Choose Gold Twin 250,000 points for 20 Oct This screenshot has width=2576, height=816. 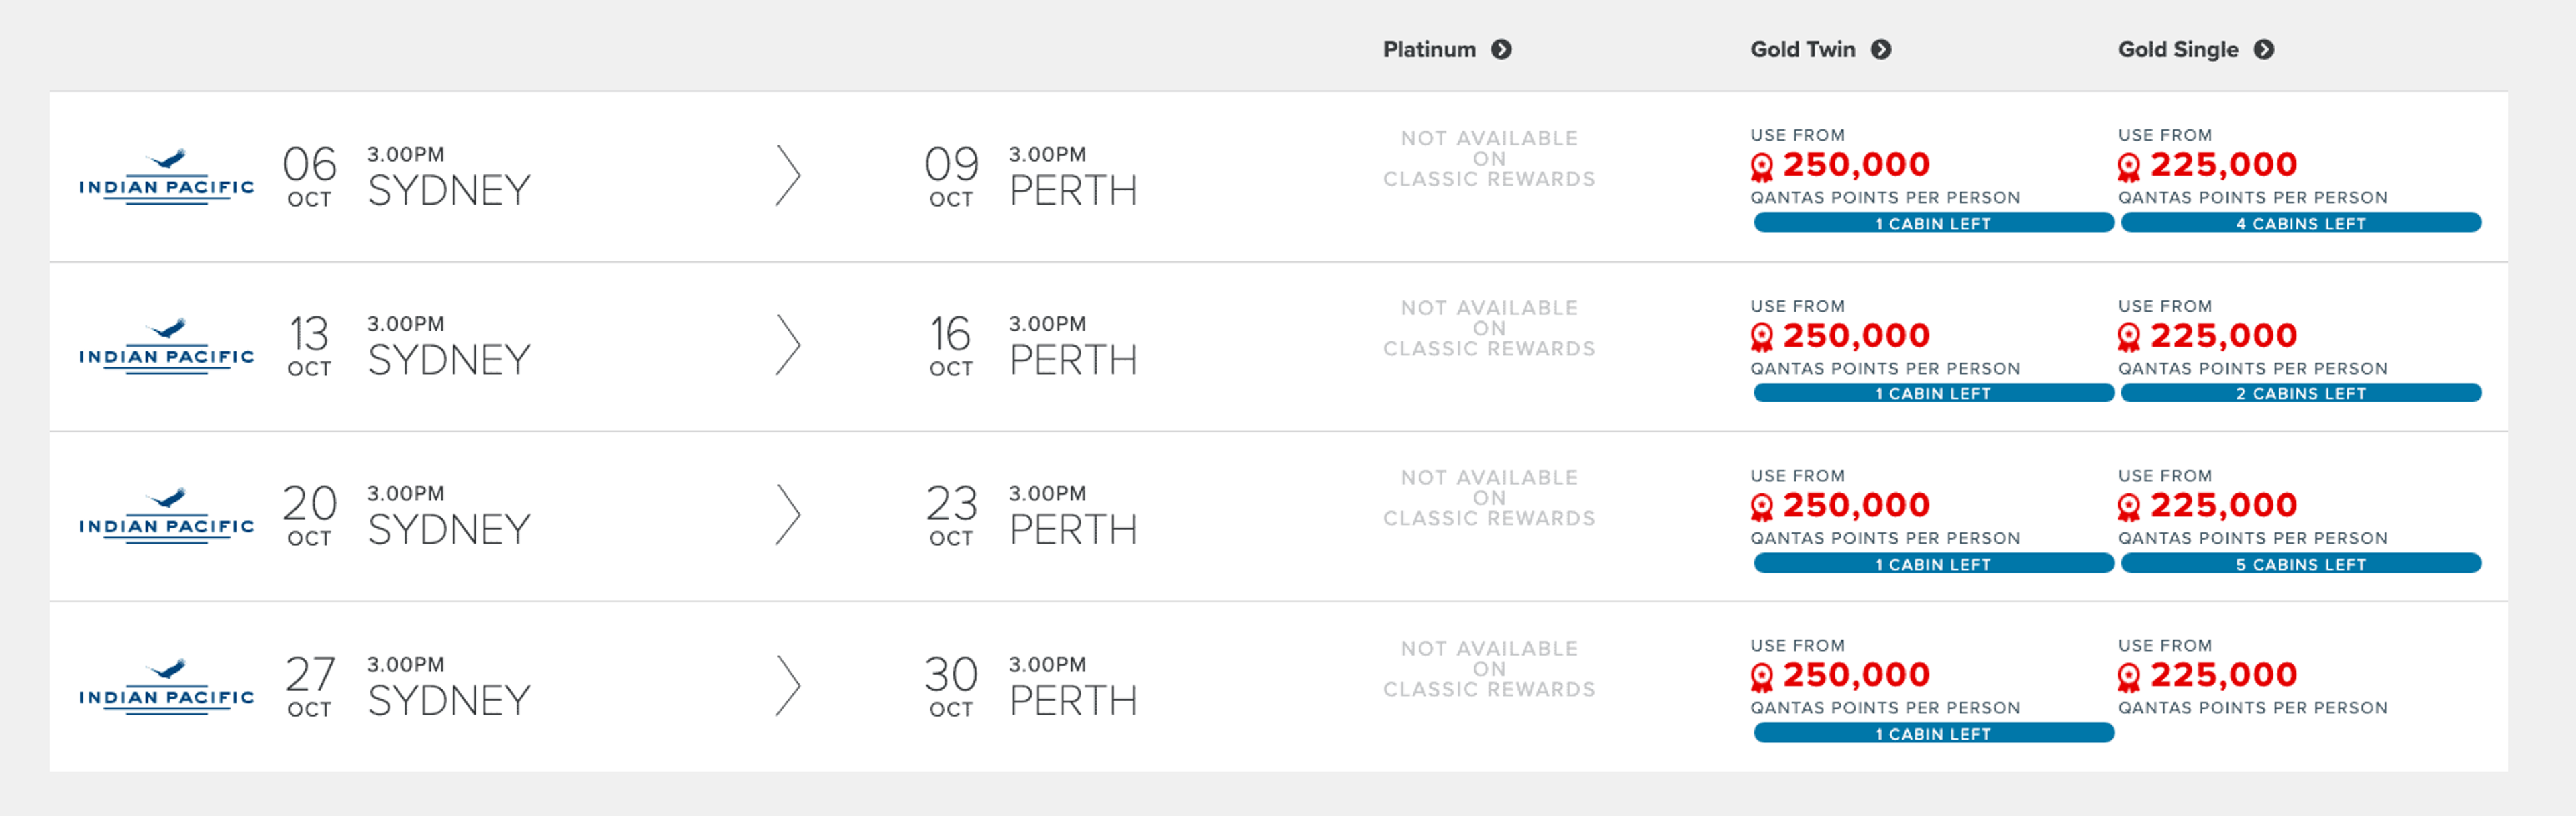[1855, 506]
